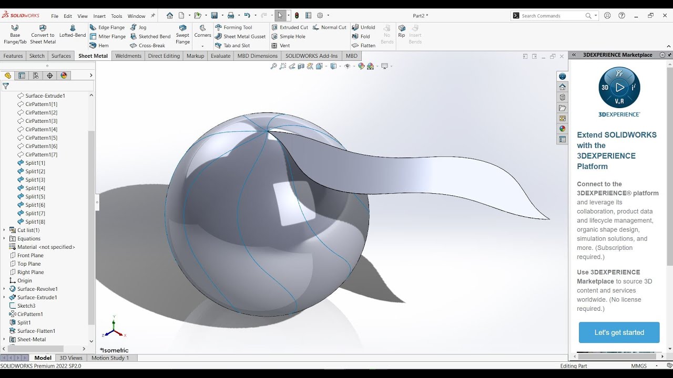Select the Origin tree item

(x=21, y=280)
